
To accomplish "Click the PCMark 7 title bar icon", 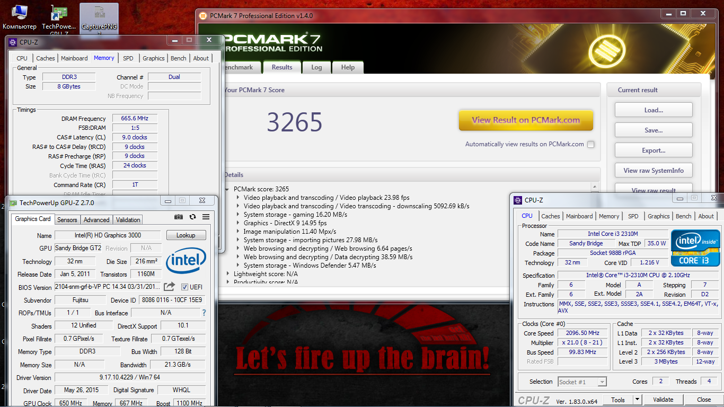I will pos(203,16).
